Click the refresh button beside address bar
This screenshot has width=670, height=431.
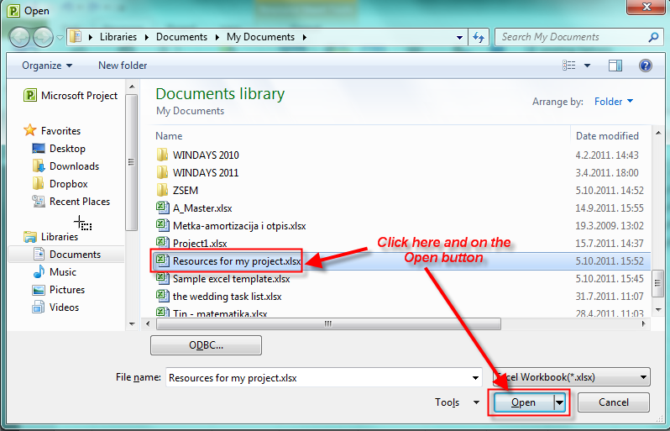coord(479,37)
